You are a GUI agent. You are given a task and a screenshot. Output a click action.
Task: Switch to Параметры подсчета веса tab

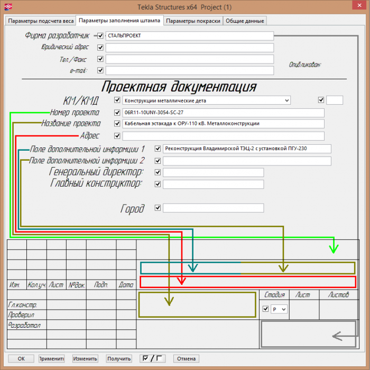tap(41, 21)
